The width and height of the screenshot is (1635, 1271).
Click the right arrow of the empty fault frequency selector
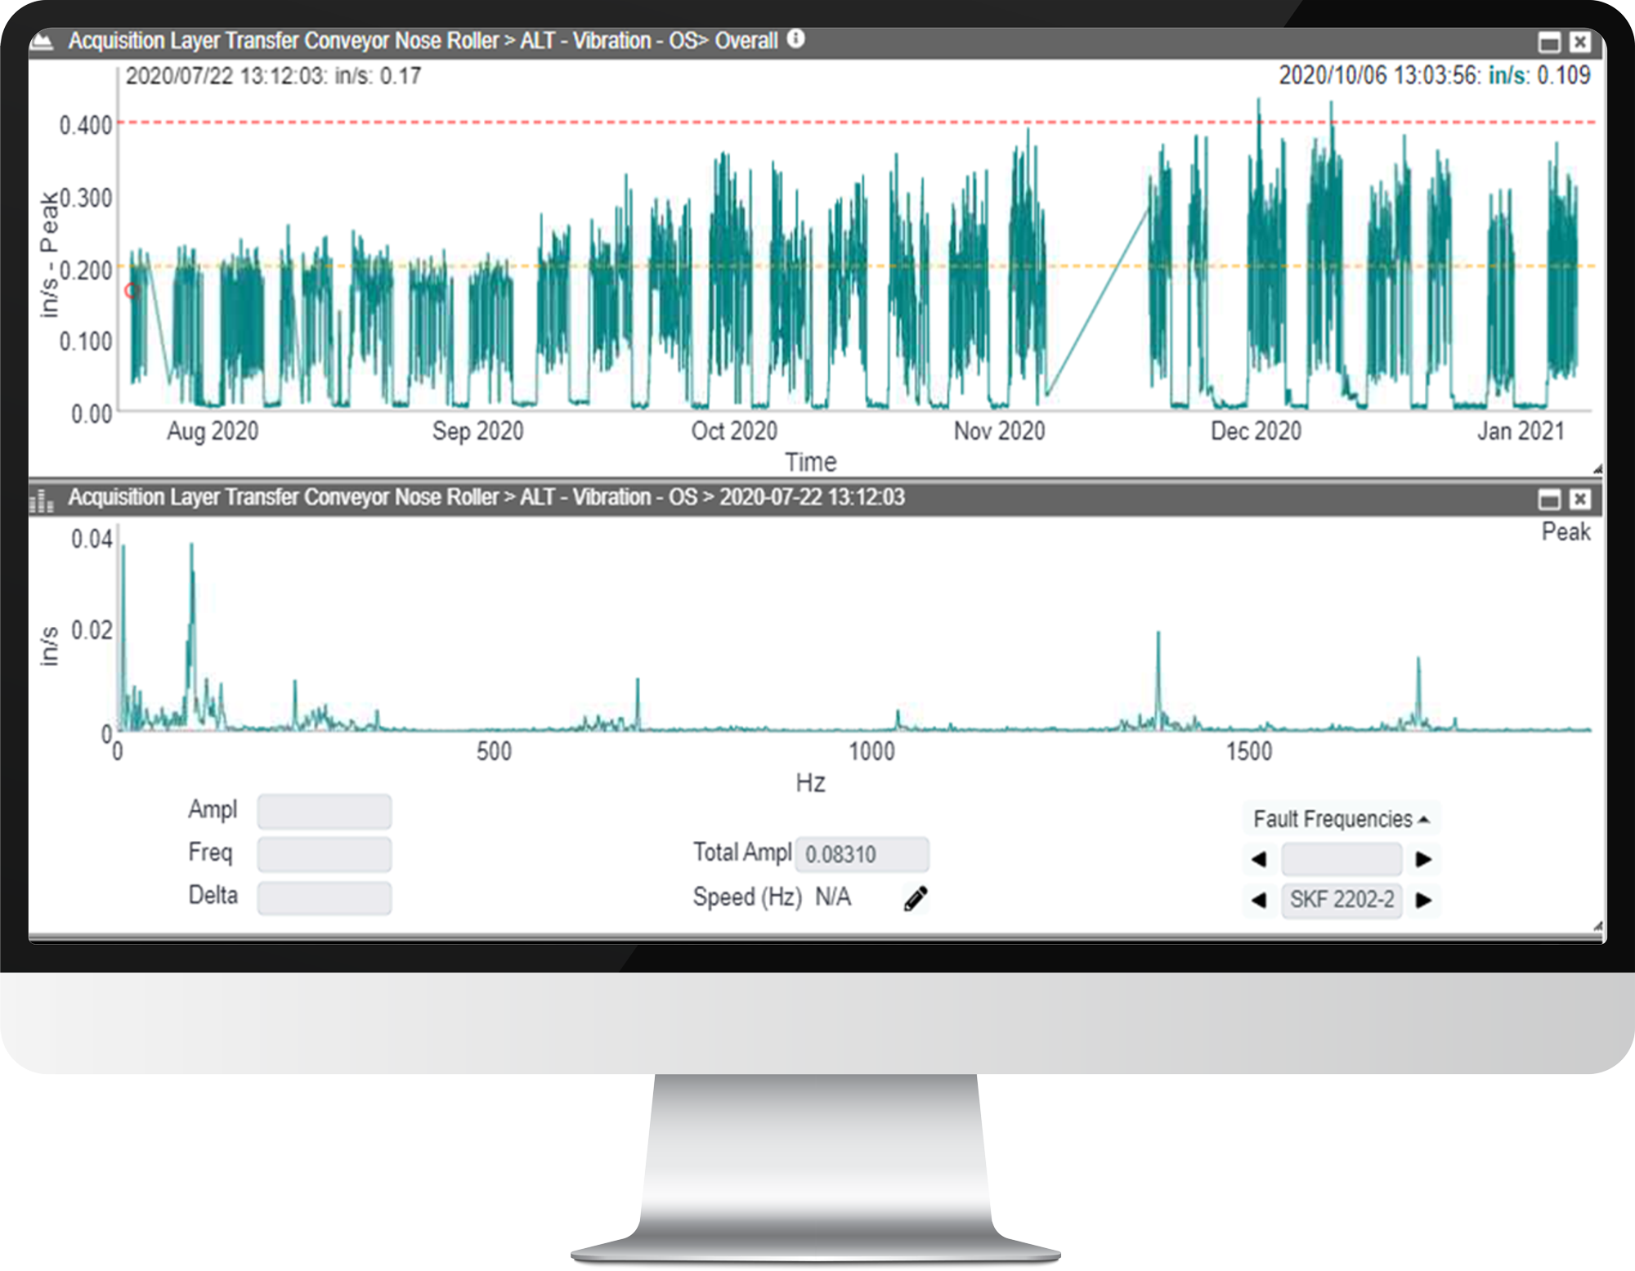pyautogui.click(x=1425, y=859)
